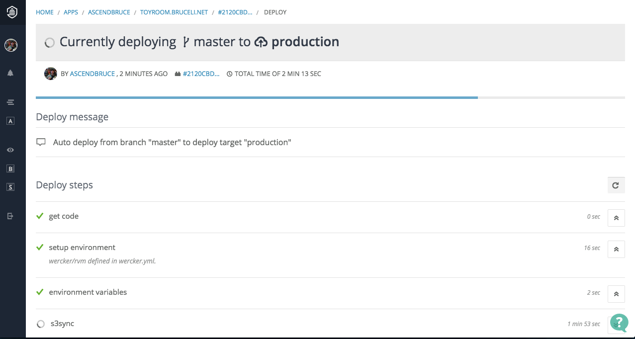
Task: Open the green help chat bubble
Action: (619, 323)
